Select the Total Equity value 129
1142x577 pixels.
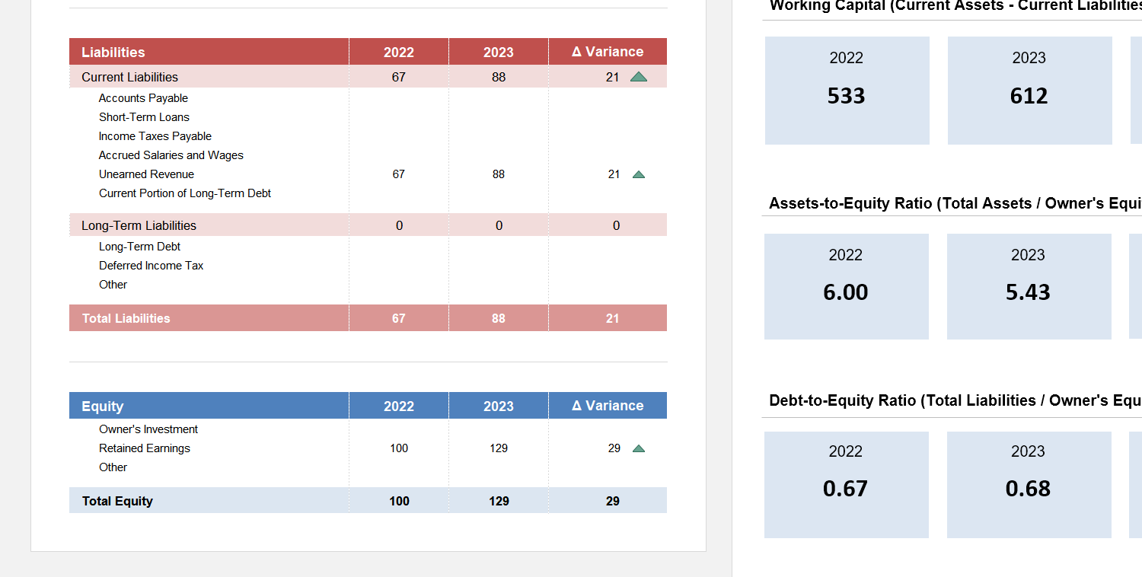point(499,501)
